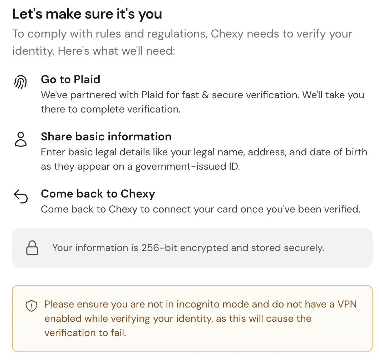
Task: Click the "256-bit encrypted" security message text
Action: pos(188,248)
